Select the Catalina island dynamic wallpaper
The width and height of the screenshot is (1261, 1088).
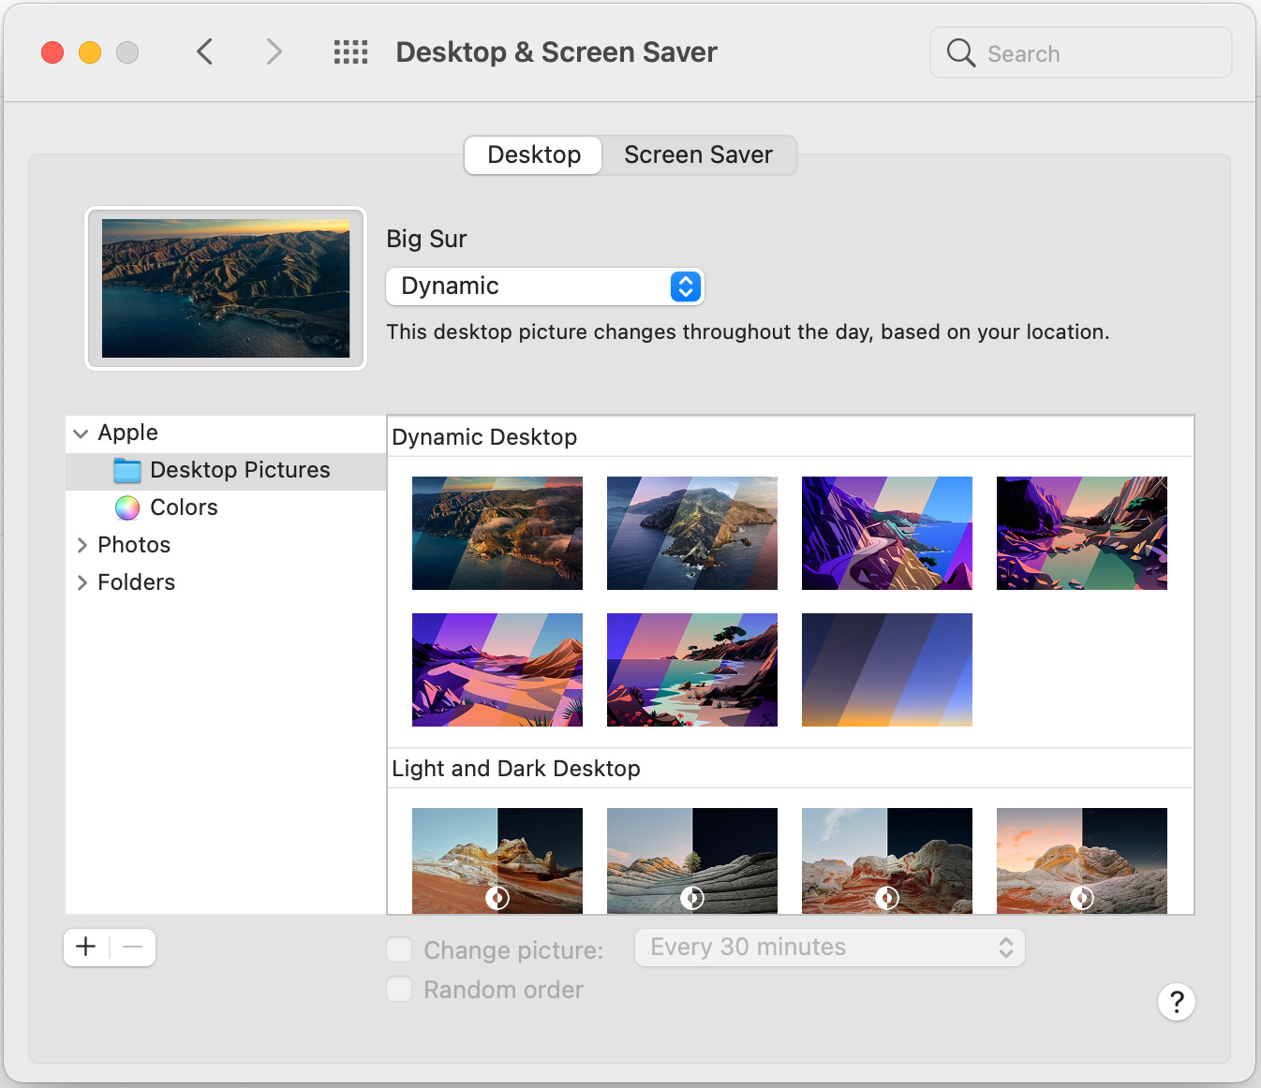coord(692,533)
